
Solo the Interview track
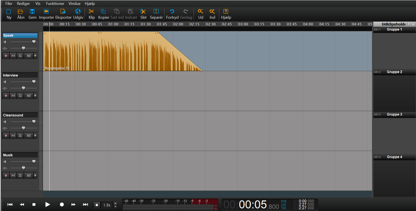pos(20,96)
